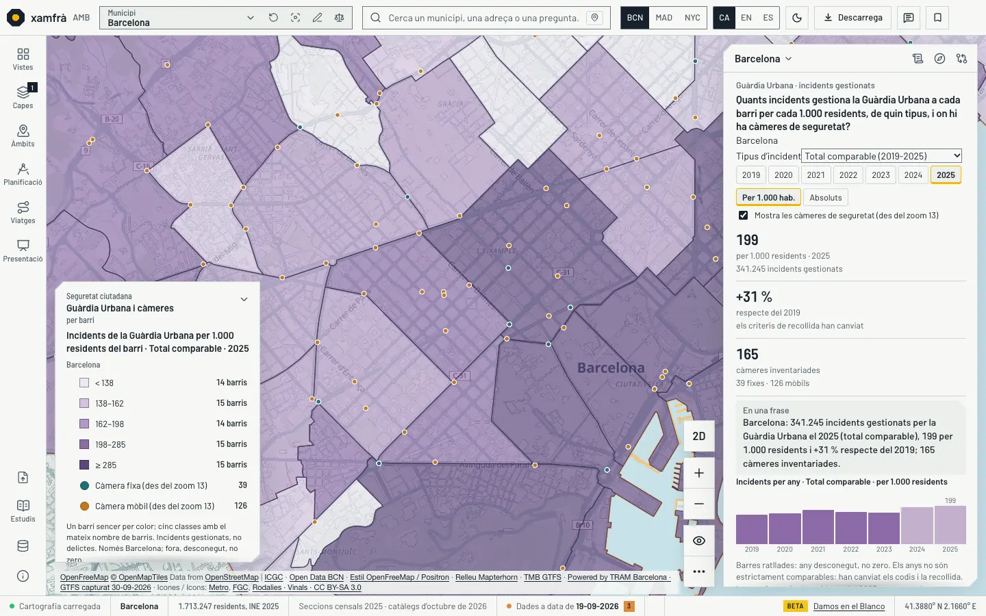Image resolution: width=986 pixels, height=616 pixels.
Task: Open the OpenStreetMap attribution link
Action: [x=231, y=578]
